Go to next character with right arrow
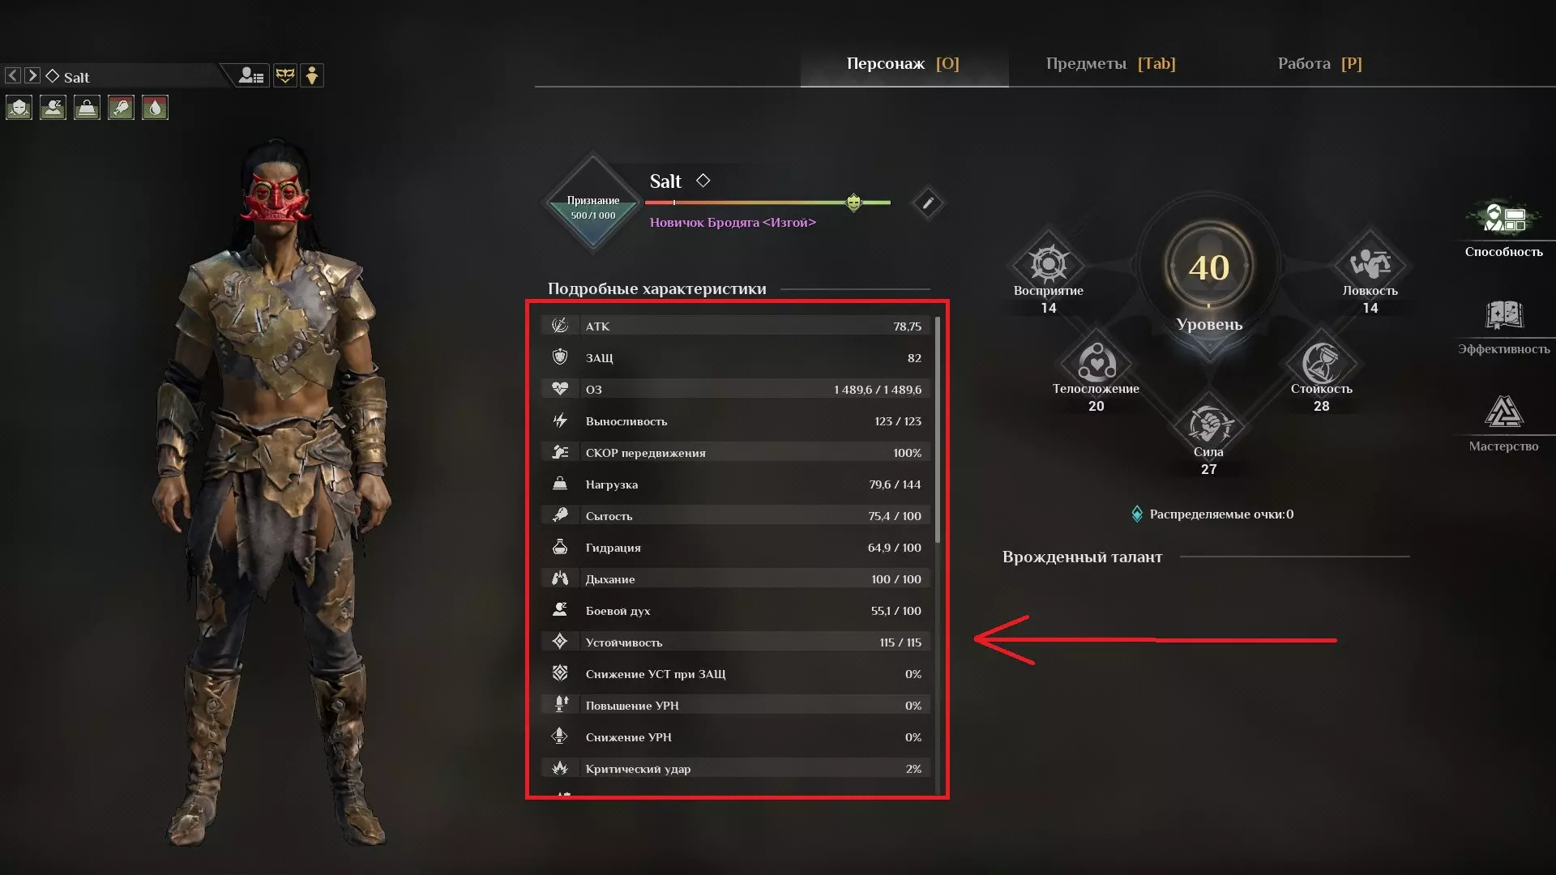The width and height of the screenshot is (1556, 875). click(x=32, y=75)
